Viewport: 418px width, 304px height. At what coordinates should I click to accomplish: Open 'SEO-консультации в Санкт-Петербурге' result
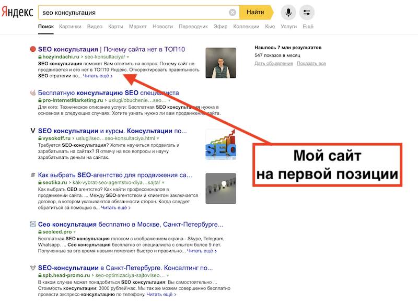coord(125,268)
